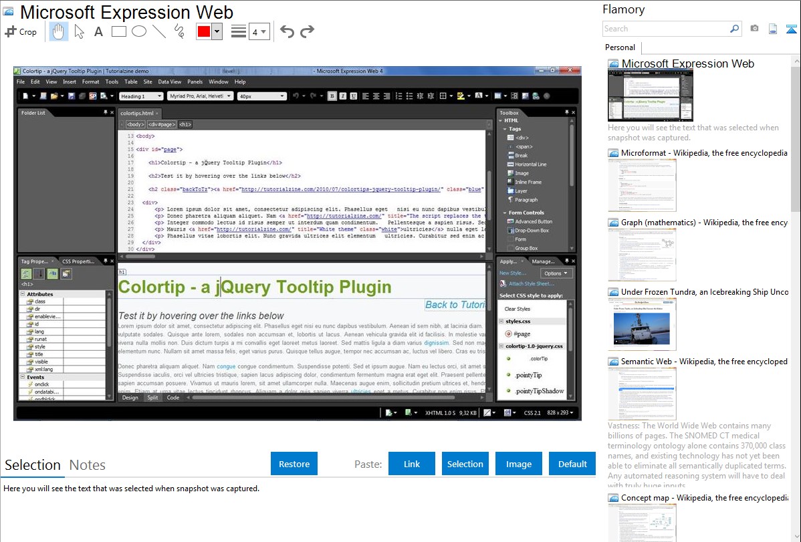Screen dimensions: 801x542
Task: Open the Graph (mathematics) snapshot thumbnail
Action: coord(642,255)
